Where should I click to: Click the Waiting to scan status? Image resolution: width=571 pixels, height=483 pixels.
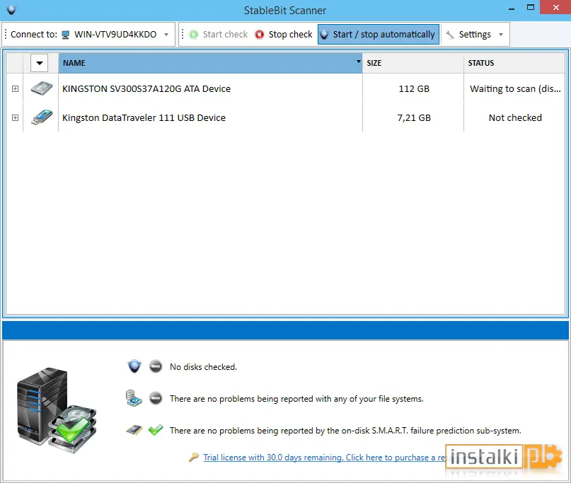point(515,89)
